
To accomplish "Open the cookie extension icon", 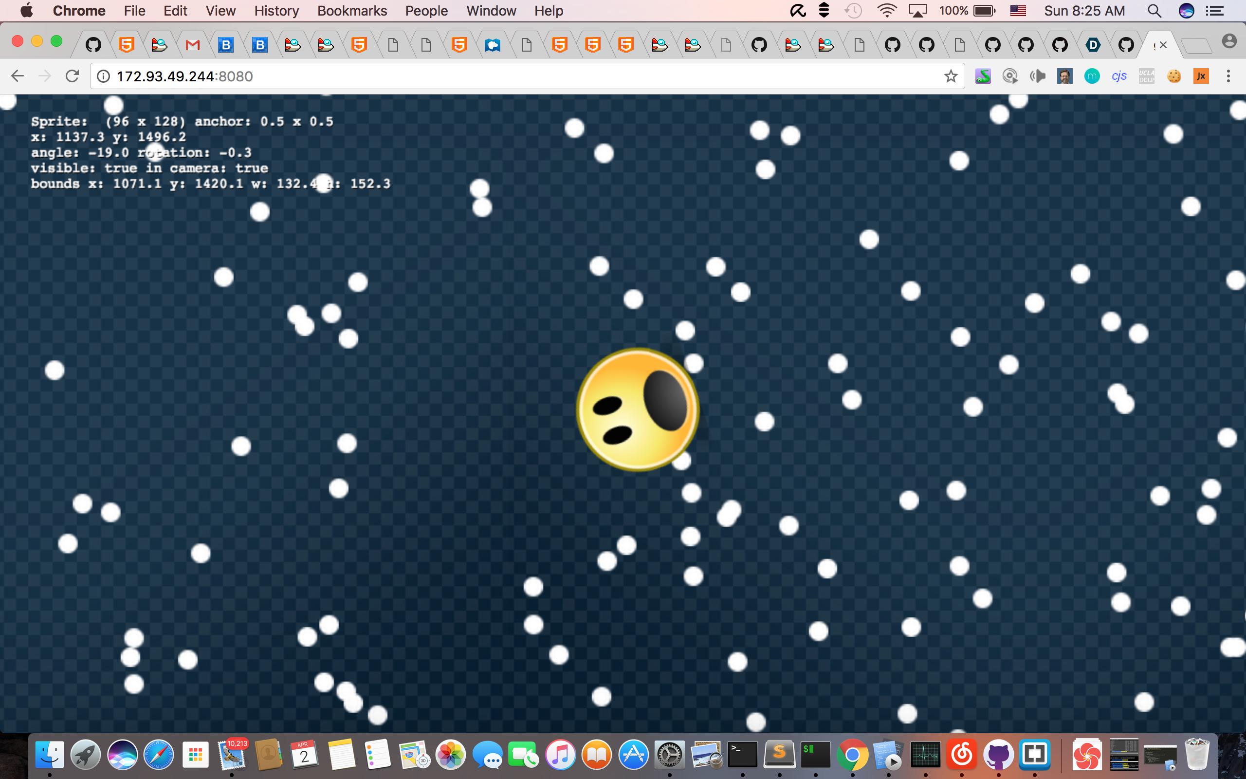I will point(1174,76).
